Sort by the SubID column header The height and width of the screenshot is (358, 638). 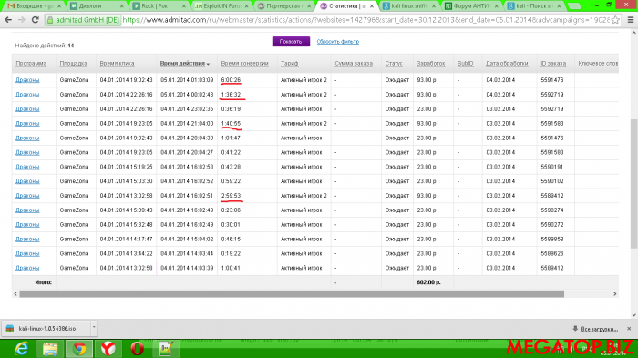[x=466, y=64]
